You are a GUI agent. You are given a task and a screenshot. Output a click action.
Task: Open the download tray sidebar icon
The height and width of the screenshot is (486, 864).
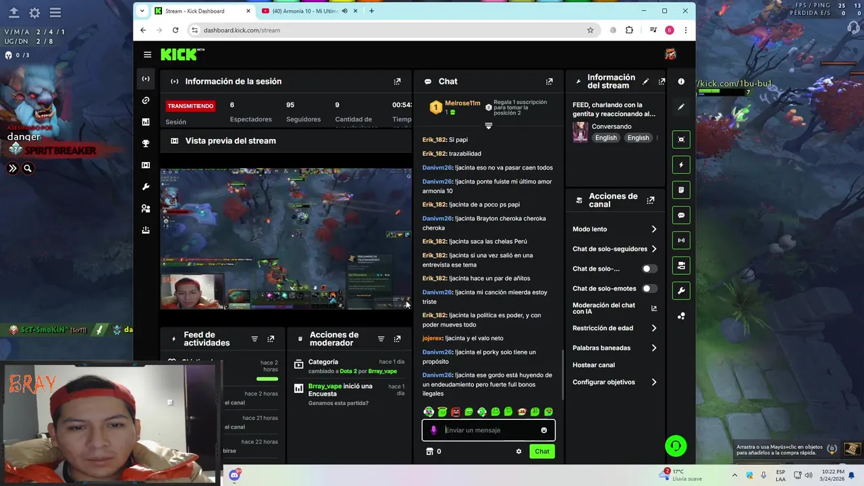click(x=146, y=230)
